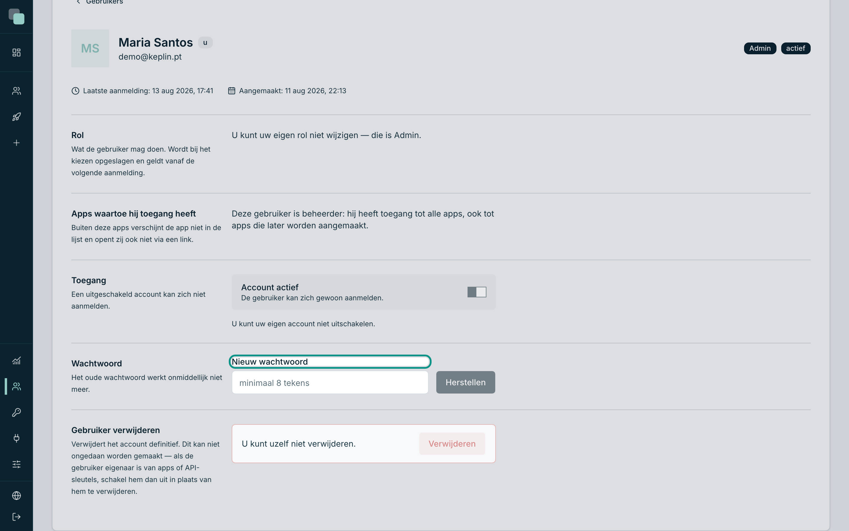Toggle the Account actief switch
Screen dimensions: 849x531
click(x=477, y=292)
